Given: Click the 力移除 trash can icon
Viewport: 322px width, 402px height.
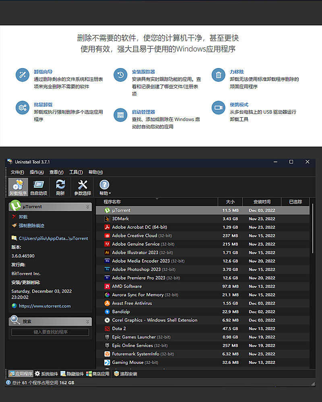Looking at the screenshot, I should [x=218, y=75].
